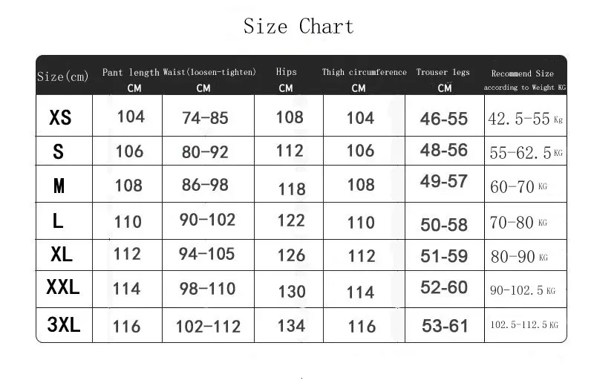Click the 'Pant length' column header
594x386 pixels.
tap(131, 72)
